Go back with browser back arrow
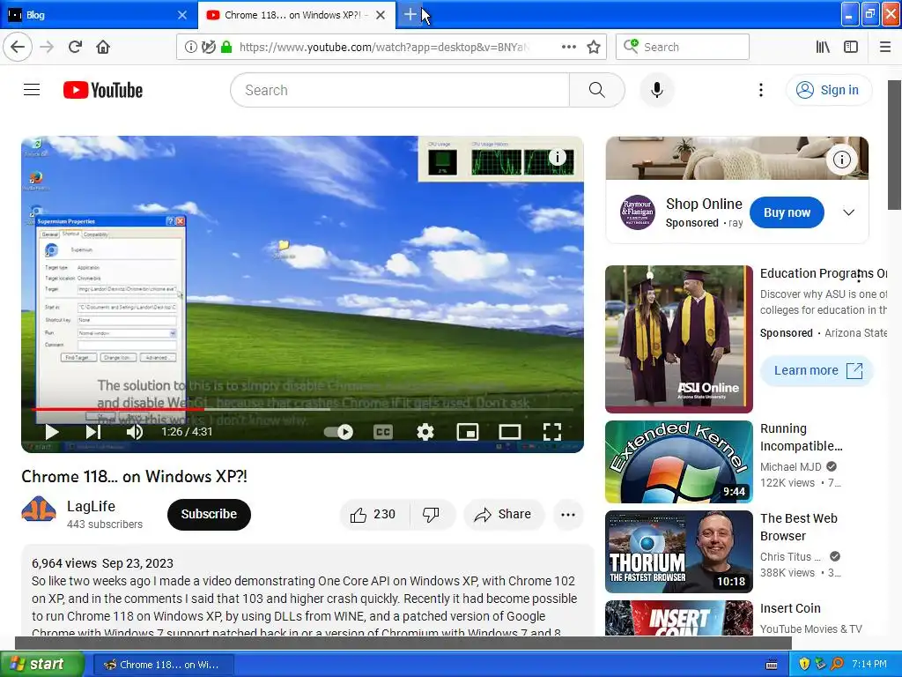 [18, 47]
